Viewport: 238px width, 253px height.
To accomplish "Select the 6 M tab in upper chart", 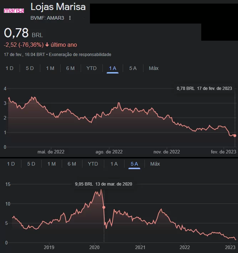I will pos(70,68).
